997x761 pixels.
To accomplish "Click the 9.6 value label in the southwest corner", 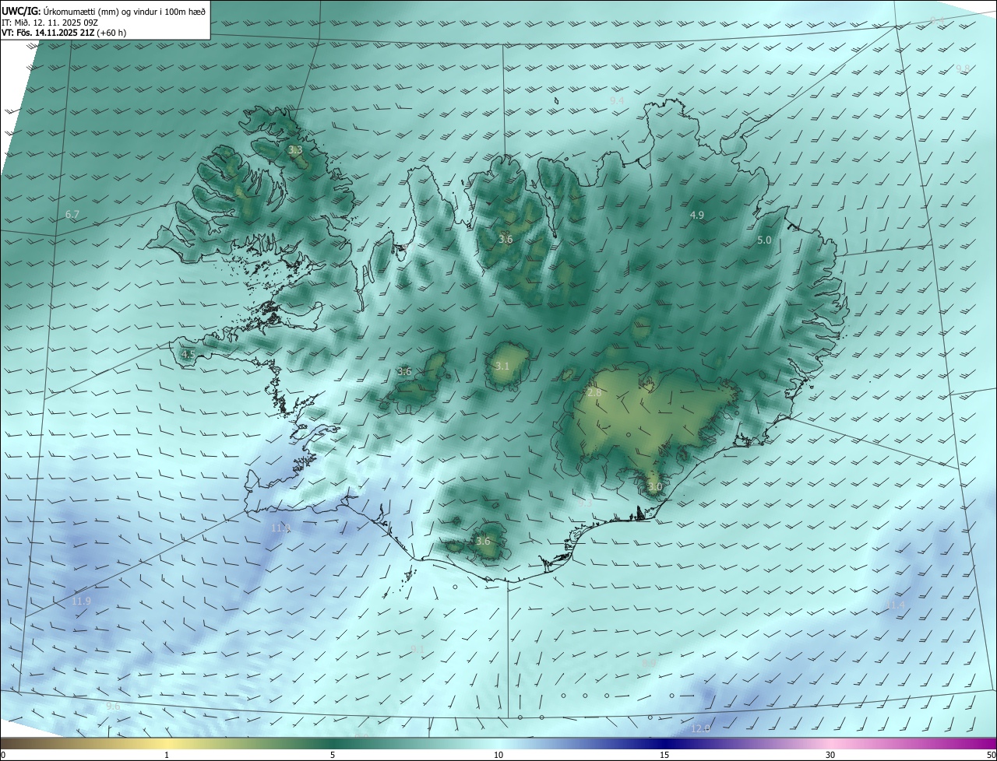I will pos(113,707).
